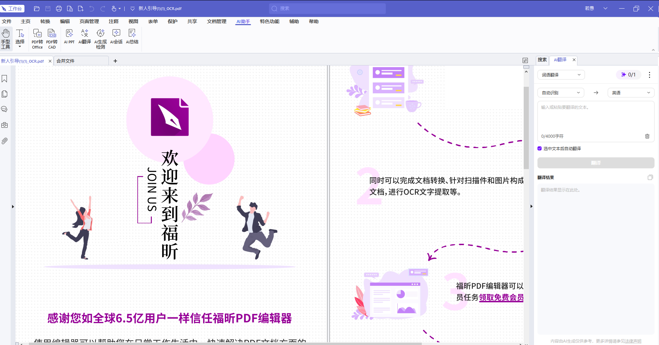This screenshot has width=659, height=345.
Task: Click the translation text input box
Action: coord(596,117)
